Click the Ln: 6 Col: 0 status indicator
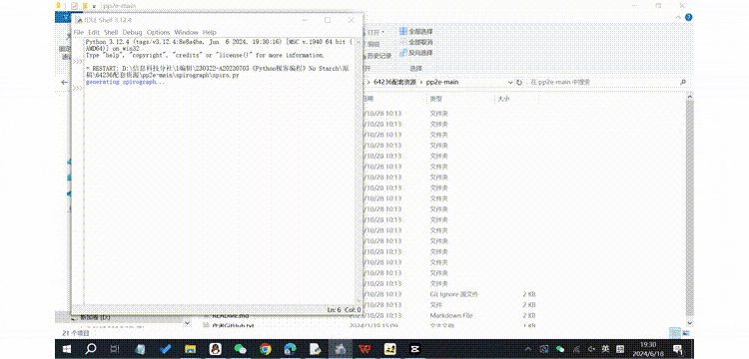Screen dimensions: 749x359 pos(344,310)
